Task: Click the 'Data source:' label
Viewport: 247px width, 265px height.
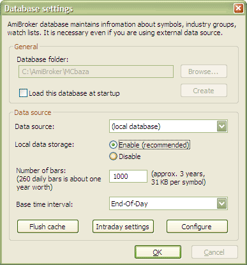Action: coord(34,126)
